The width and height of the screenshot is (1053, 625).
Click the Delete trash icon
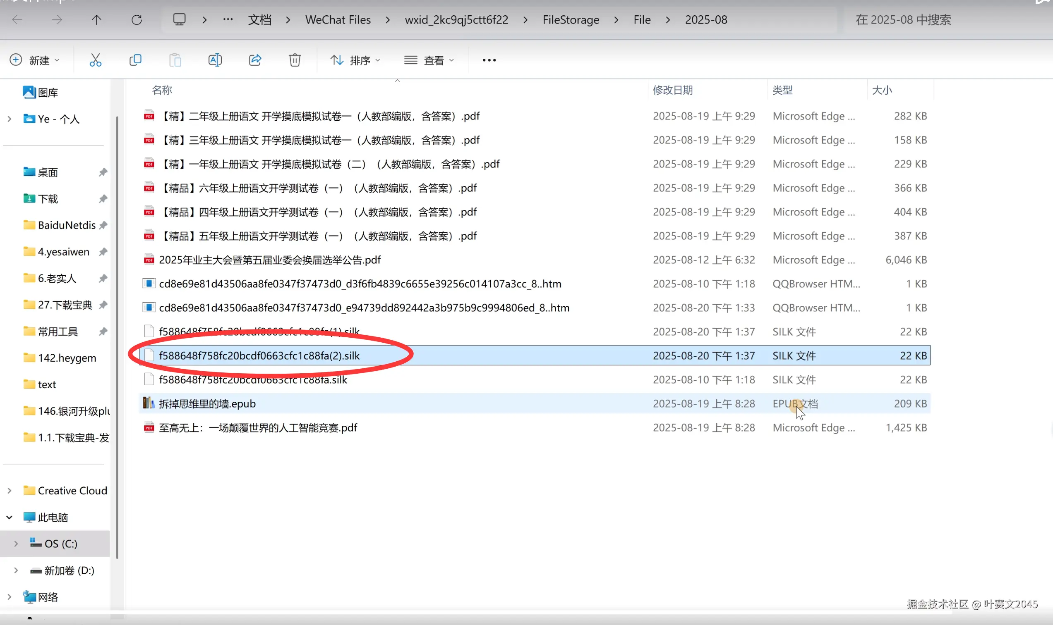coord(295,60)
